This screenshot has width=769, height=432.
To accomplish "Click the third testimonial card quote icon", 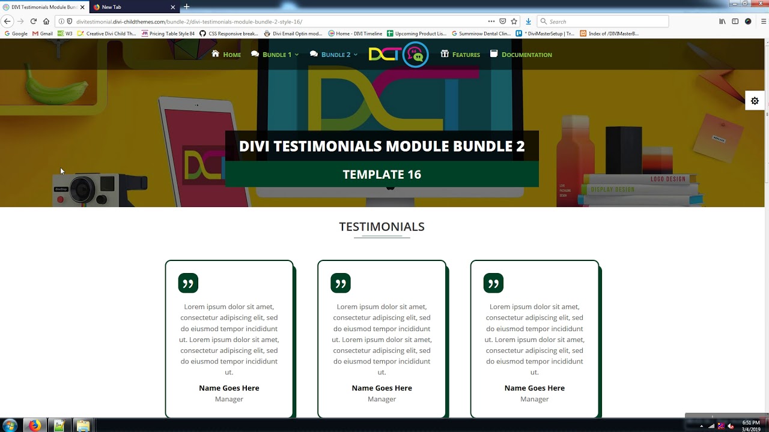I will pyautogui.click(x=493, y=283).
